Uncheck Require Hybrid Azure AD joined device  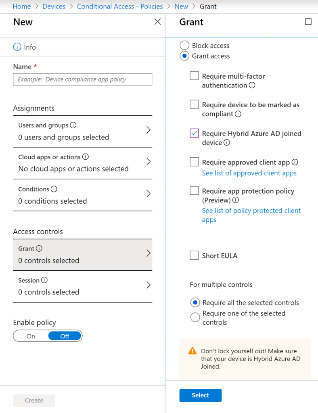tap(195, 133)
